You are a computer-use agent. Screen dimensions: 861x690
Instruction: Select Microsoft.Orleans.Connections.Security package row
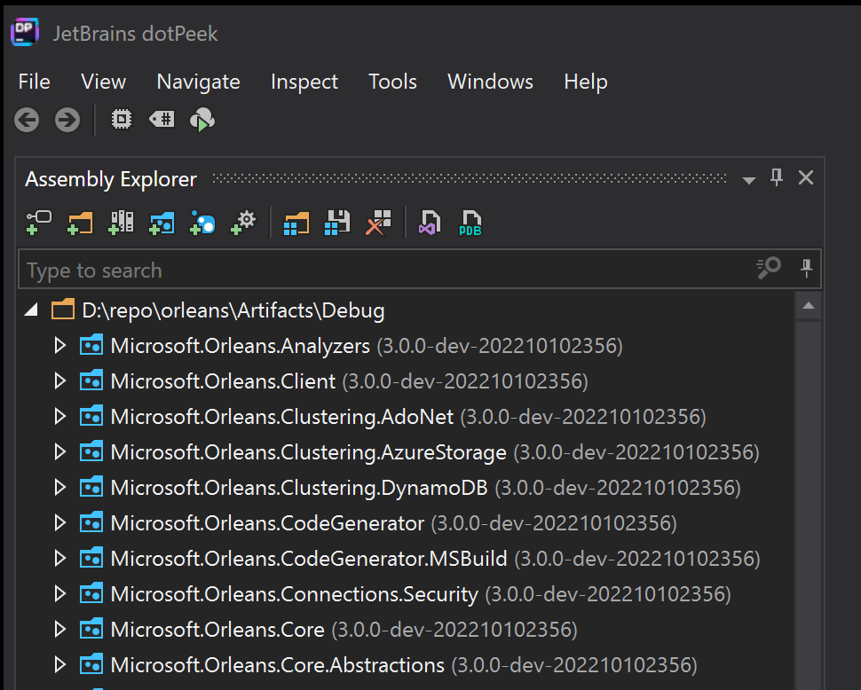click(407, 594)
